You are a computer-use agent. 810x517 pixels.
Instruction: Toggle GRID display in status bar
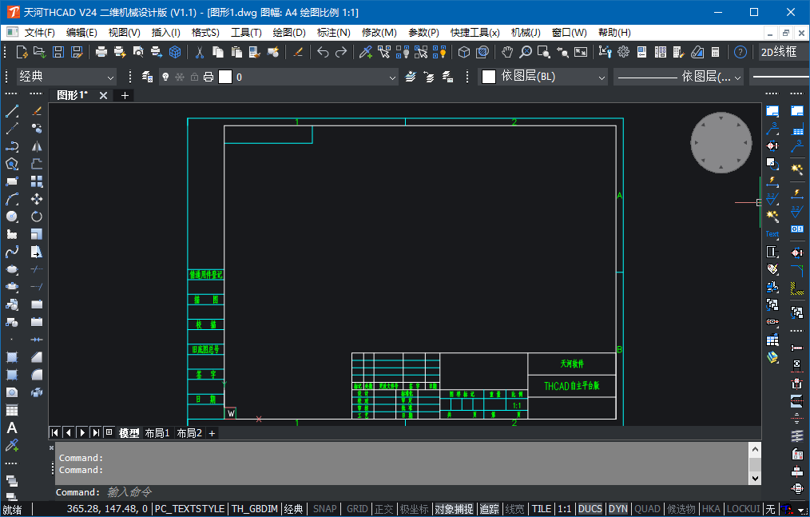[x=358, y=509]
